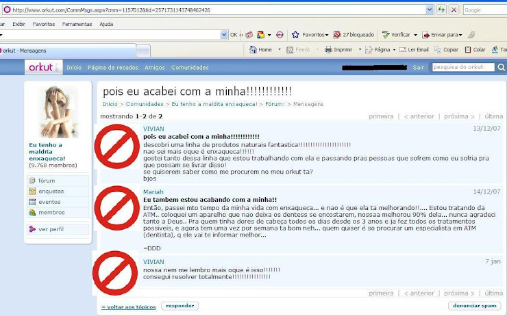
Task: Click voltar aos tópicos link
Action: pos(129,307)
